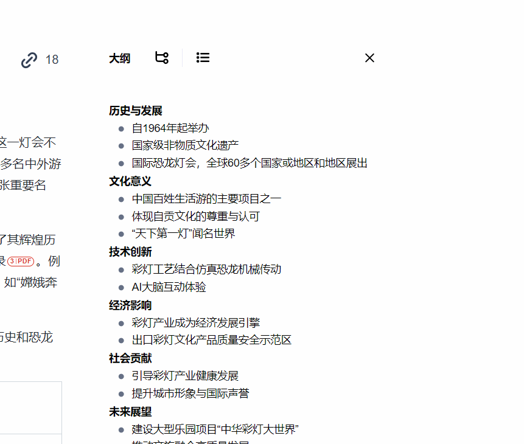Select heading 未来展望
The width and height of the screenshot is (524, 444).
tap(130, 412)
